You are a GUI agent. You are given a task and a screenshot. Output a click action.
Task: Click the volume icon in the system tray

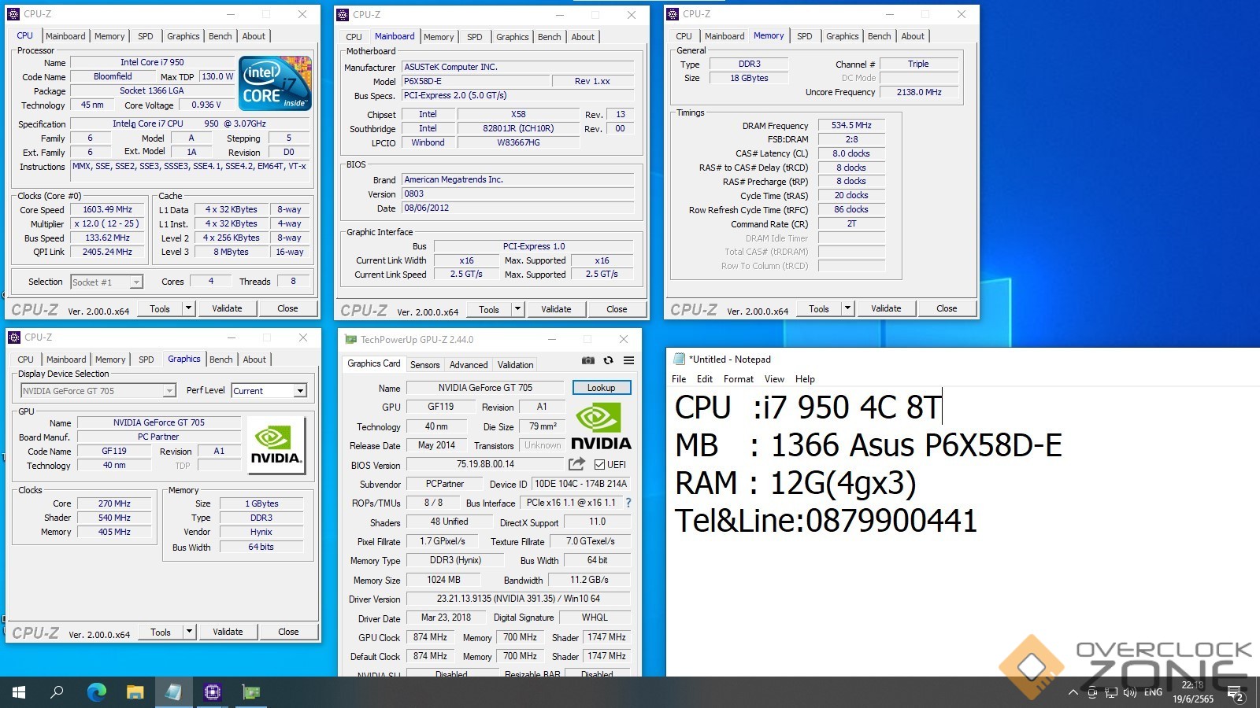pos(1130,692)
